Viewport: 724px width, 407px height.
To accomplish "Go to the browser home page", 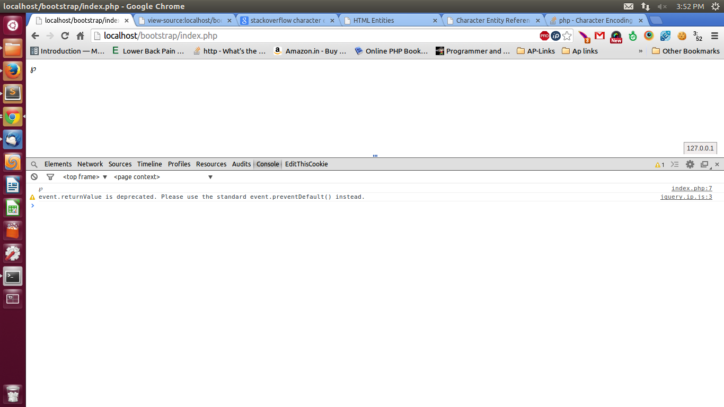I will 80,36.
